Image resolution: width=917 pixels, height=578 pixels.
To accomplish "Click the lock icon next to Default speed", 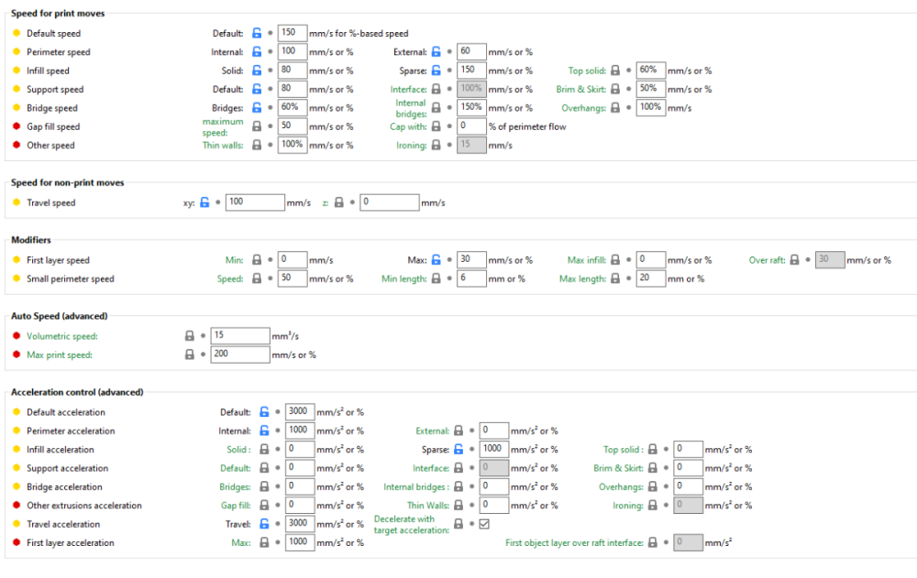I will point(257,33).
